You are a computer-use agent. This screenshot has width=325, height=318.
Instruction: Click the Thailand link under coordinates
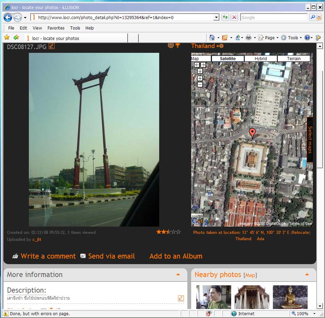pos(243,239)
